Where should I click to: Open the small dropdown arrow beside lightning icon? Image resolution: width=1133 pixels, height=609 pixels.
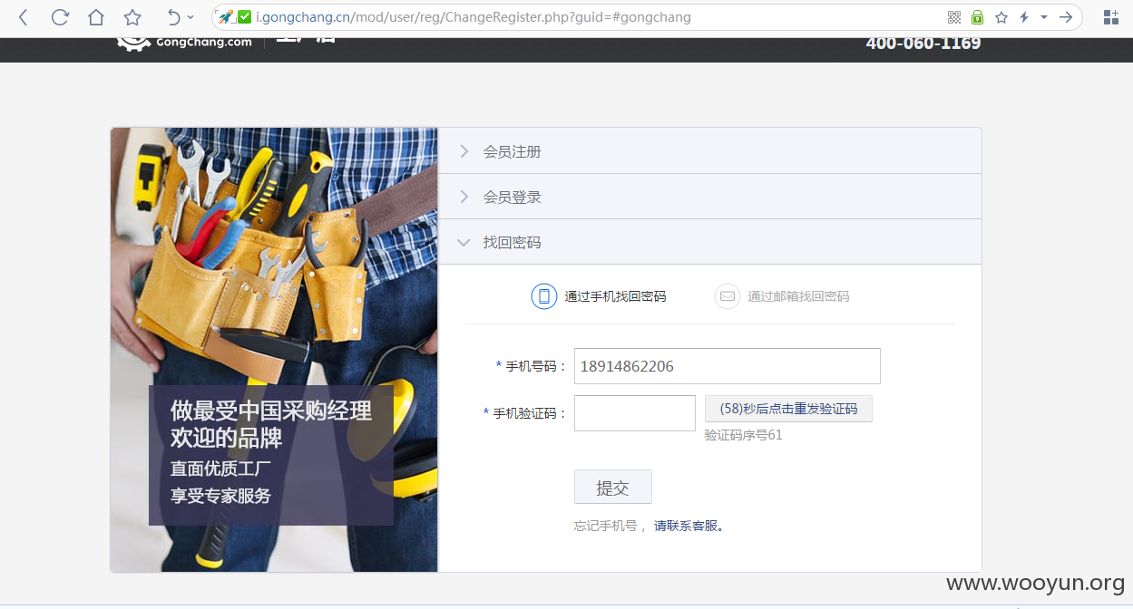click(1044, 17)
